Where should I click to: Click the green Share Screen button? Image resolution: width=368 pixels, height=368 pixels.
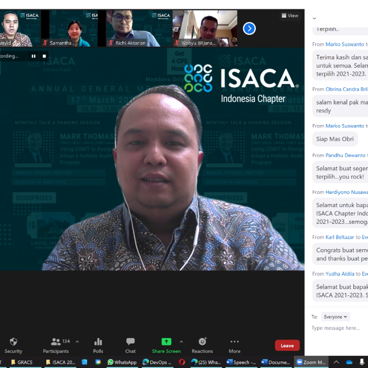(x=166, y=345)
